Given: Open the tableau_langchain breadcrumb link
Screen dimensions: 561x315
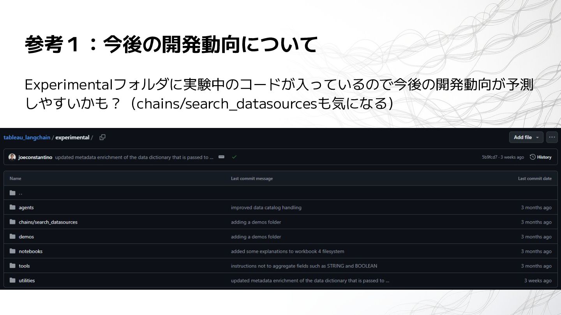Looking at the screenshot, I should (x=27, y=137).
